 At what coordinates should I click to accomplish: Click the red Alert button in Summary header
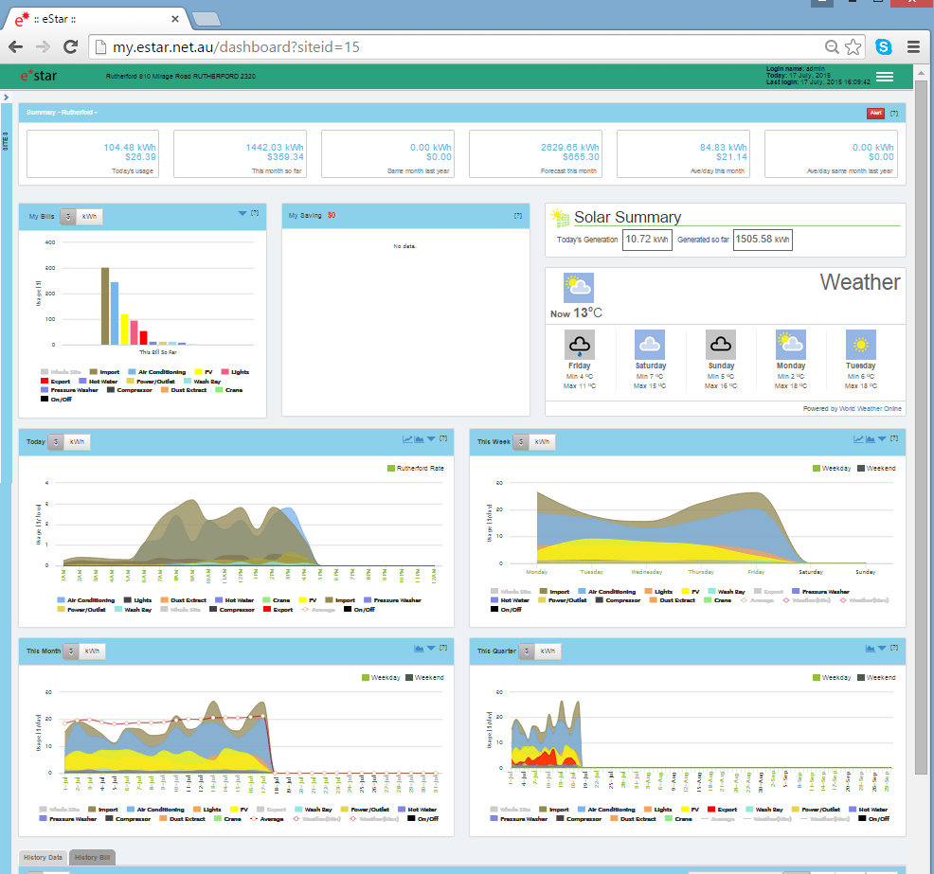875,112
